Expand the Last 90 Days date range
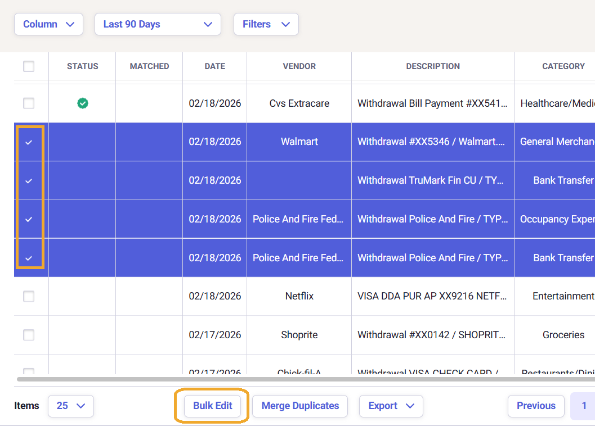 click(158, 24)
